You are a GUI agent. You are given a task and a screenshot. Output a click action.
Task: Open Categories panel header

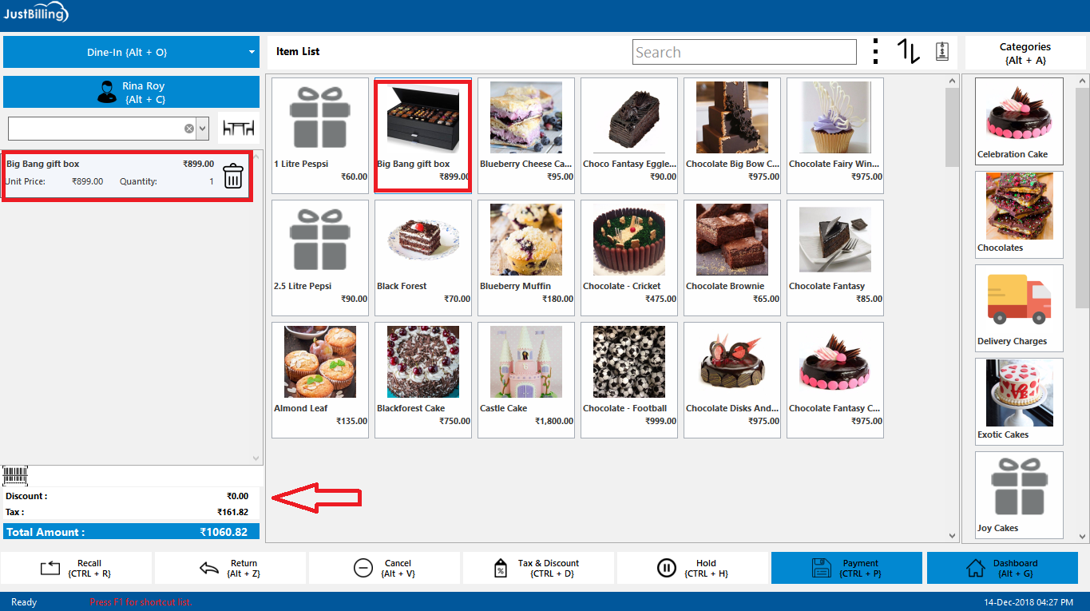pyautogui.click(x=1025, y=53)
